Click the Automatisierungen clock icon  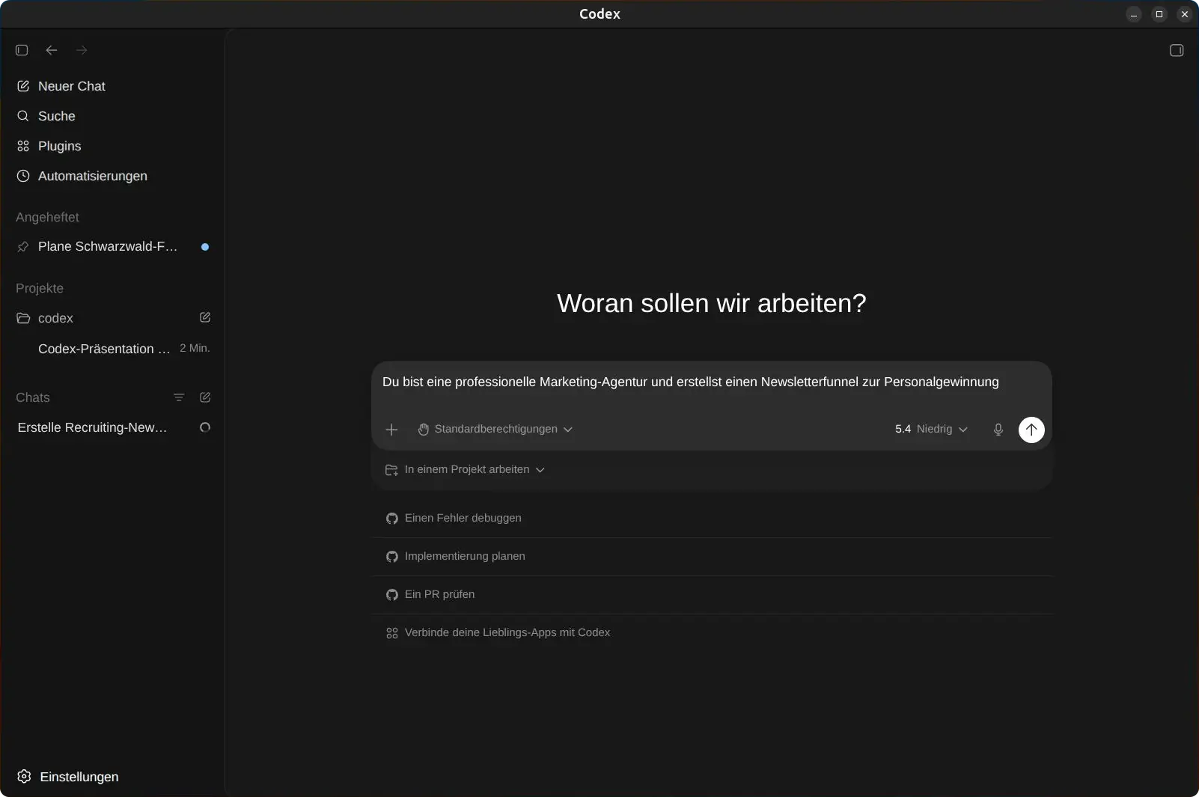[23, 176]
